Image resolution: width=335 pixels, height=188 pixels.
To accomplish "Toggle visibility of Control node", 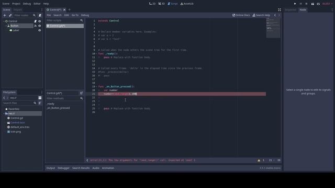I will (x=40, y=21).
